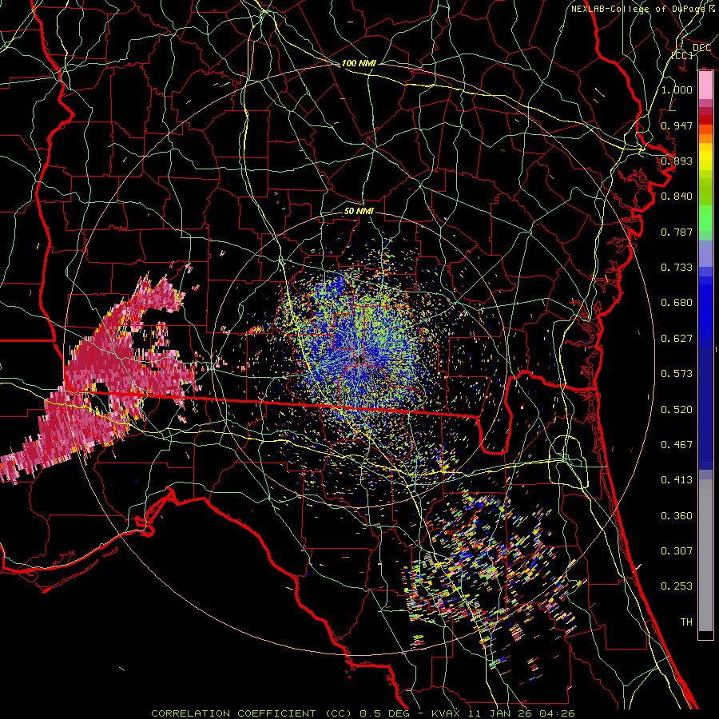719x719 pixels.
Task: Pick the light pink color bar segment near 1.000
Action: (705, 85)
